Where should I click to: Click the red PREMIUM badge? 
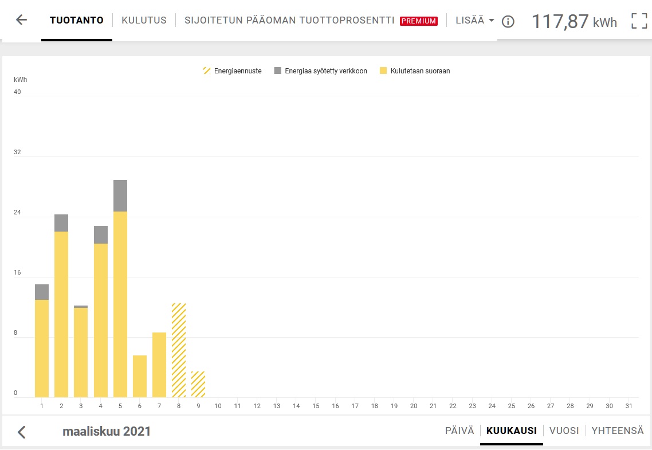419,21
